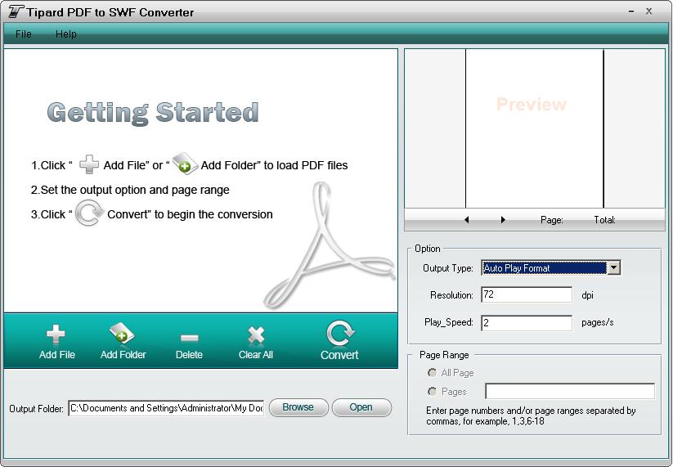
Task: Click the Play_Speed input field
Action: click(527, 323)
